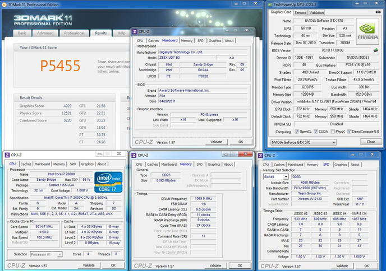Toggle the CUDA checkbox in GPU-Z
Image resolution: width=386 pixels, height=271 pixels.
[x=316, y=132]
